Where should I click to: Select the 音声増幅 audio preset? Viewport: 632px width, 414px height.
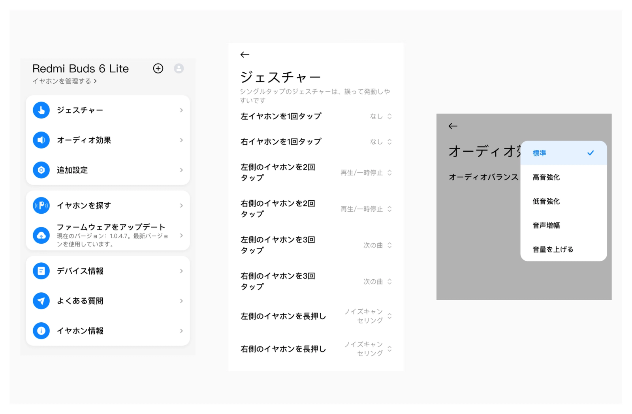(x=564, y=226)
